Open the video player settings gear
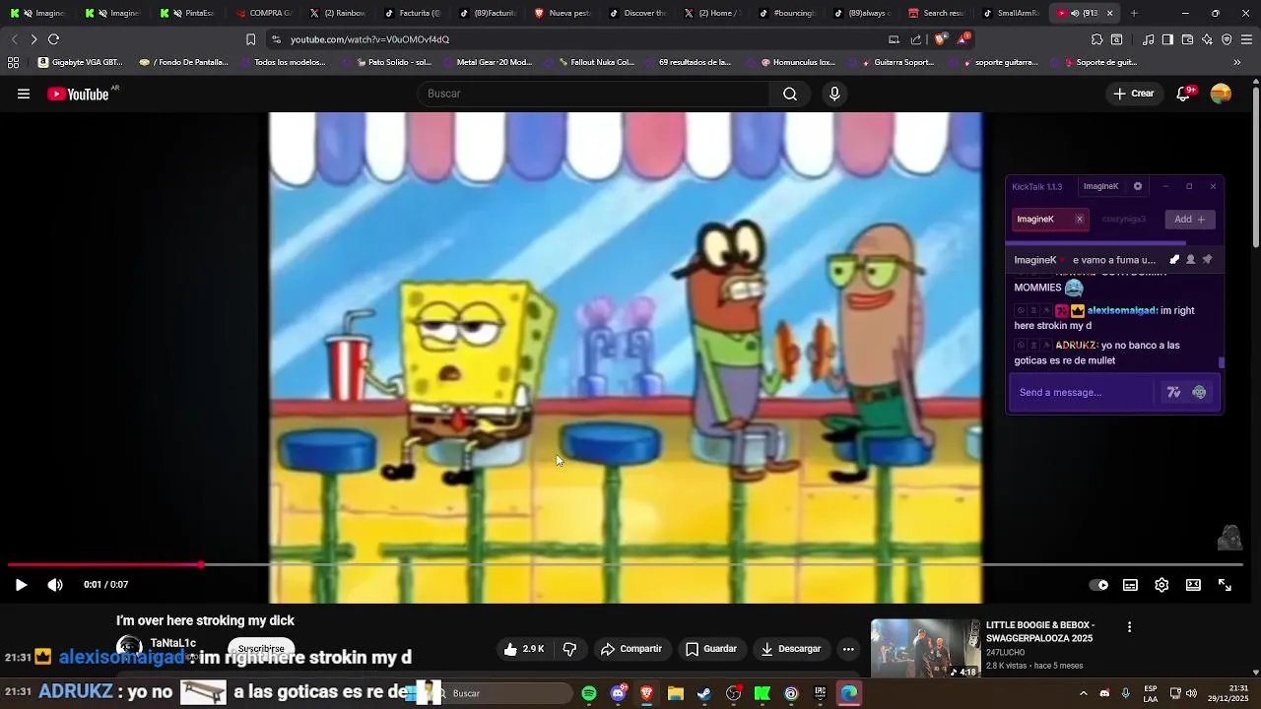 click(1161, 585)
